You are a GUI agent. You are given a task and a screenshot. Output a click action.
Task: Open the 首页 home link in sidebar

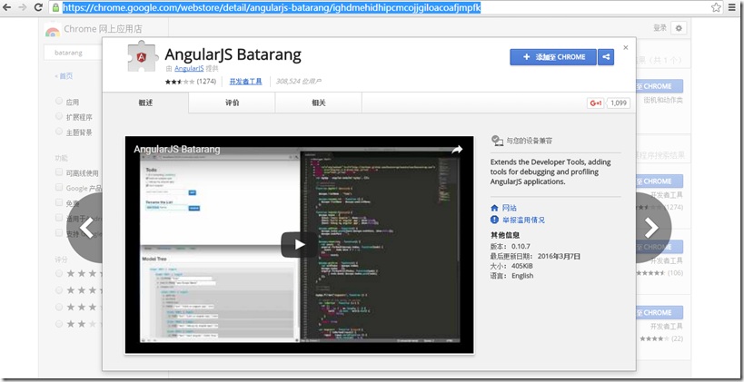tap(64, 76)
